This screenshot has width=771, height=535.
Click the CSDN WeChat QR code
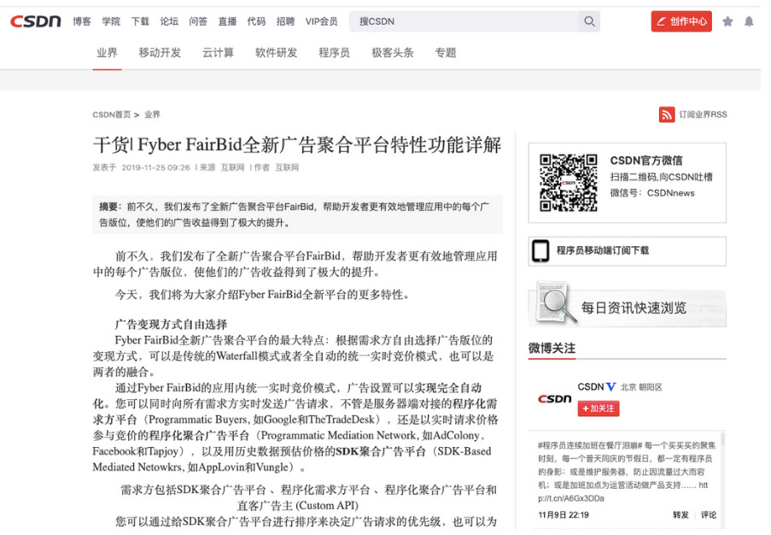pos(568,183)
